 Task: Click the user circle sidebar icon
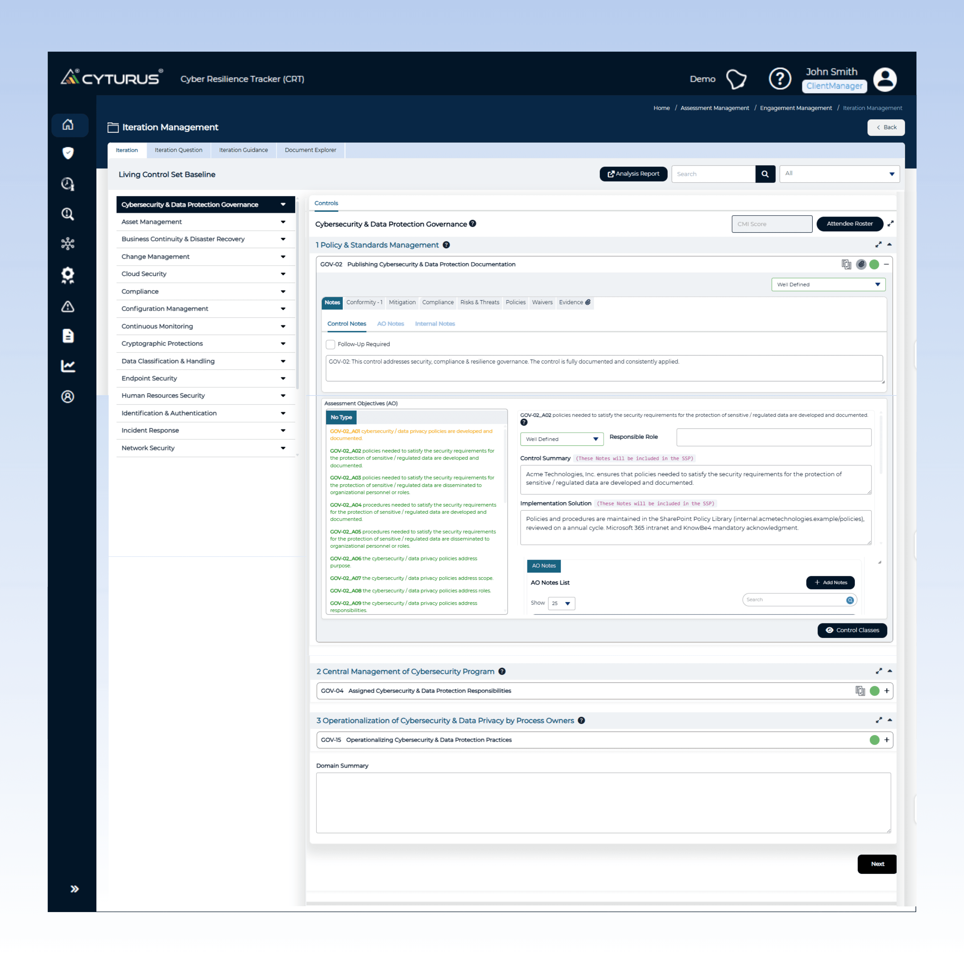[68, 397]
